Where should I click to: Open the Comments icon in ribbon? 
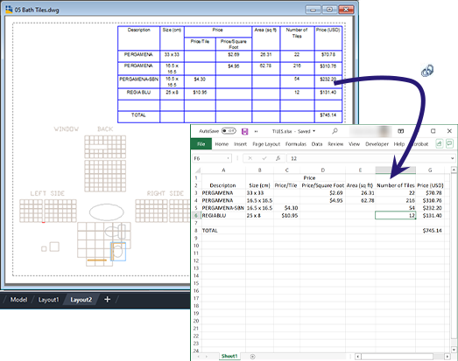tap(449, 143)
